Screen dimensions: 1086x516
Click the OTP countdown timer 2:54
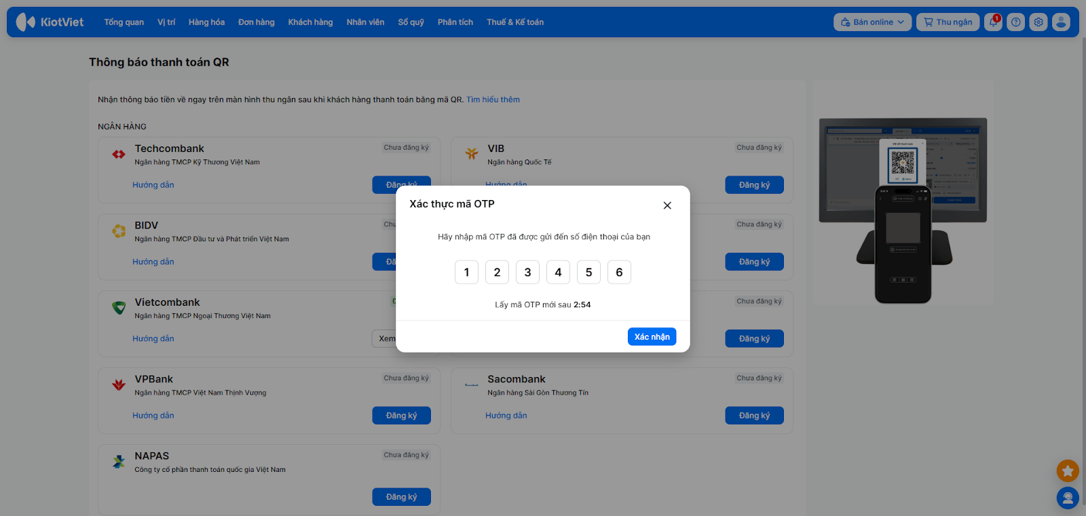coord(582,305)
